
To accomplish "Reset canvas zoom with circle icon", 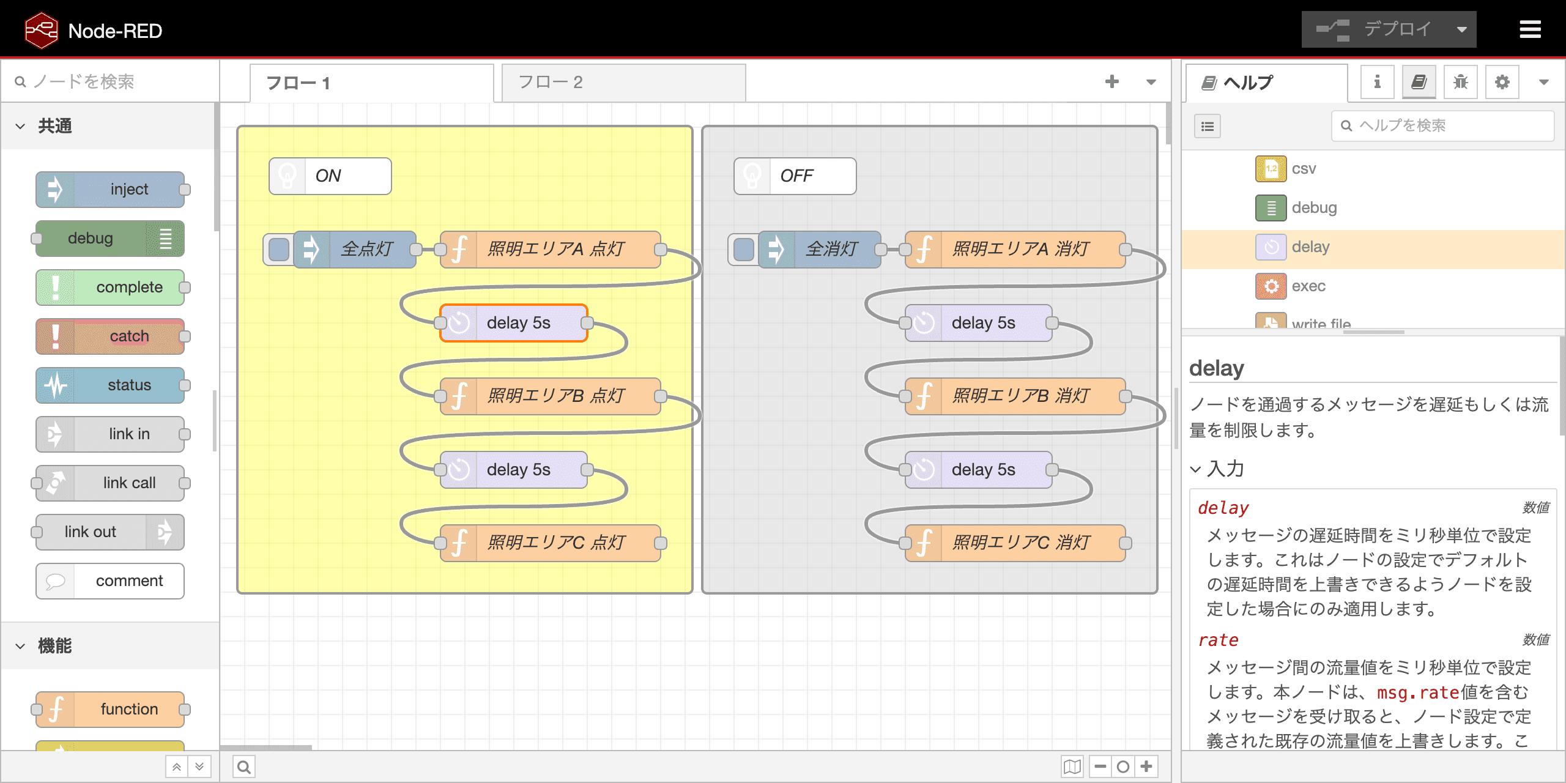I will point(1123,766).
